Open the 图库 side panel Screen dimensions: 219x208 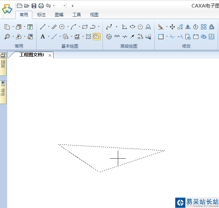(3, 64)
